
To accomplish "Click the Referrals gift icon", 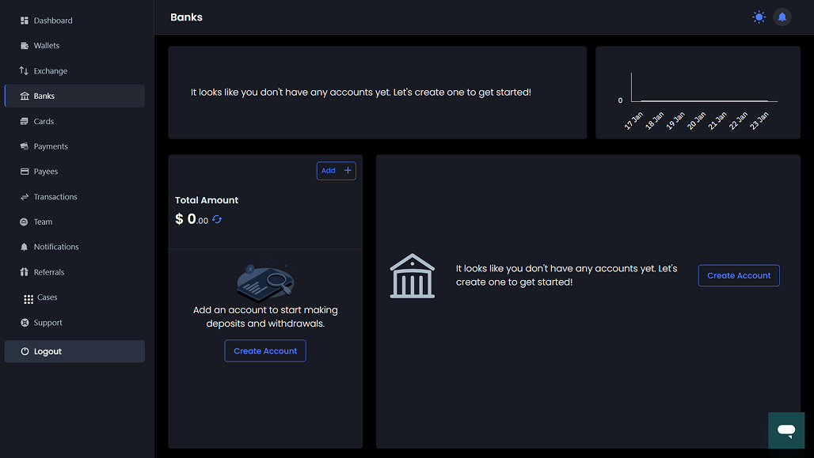I will tap(25, 272).
